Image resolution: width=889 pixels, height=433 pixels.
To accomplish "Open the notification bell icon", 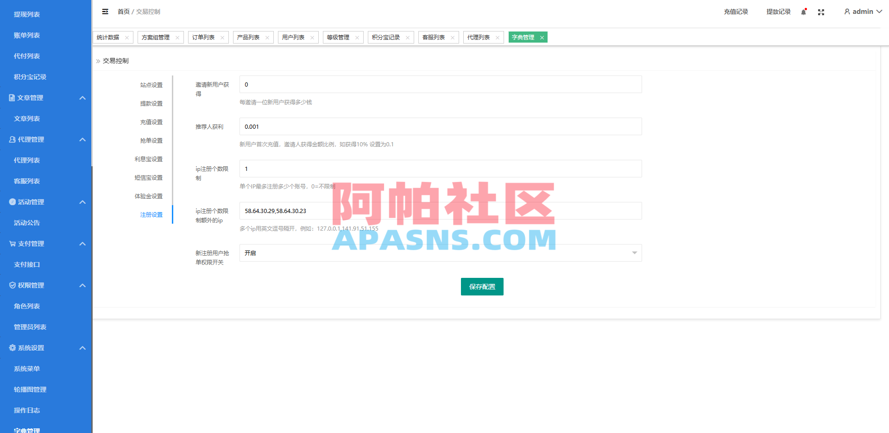I will point(804,12).
